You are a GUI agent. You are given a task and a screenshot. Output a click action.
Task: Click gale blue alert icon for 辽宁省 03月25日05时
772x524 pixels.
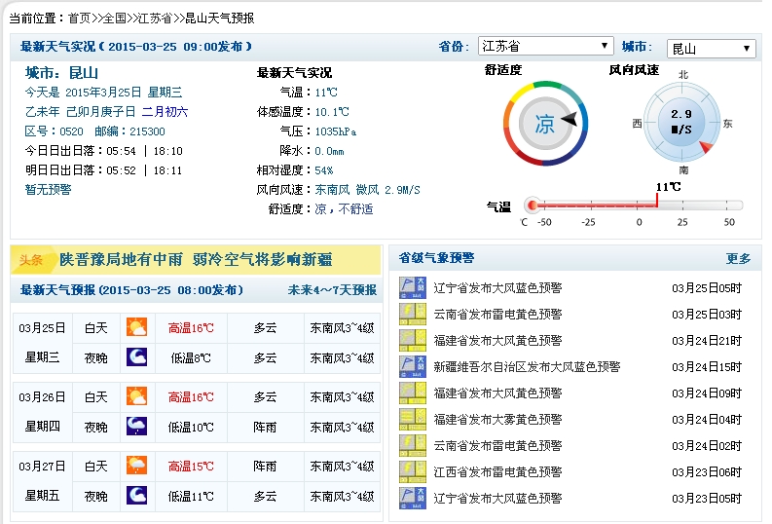[x=413, y=287]
